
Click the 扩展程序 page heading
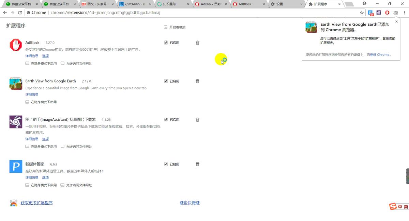click(16, 26)
